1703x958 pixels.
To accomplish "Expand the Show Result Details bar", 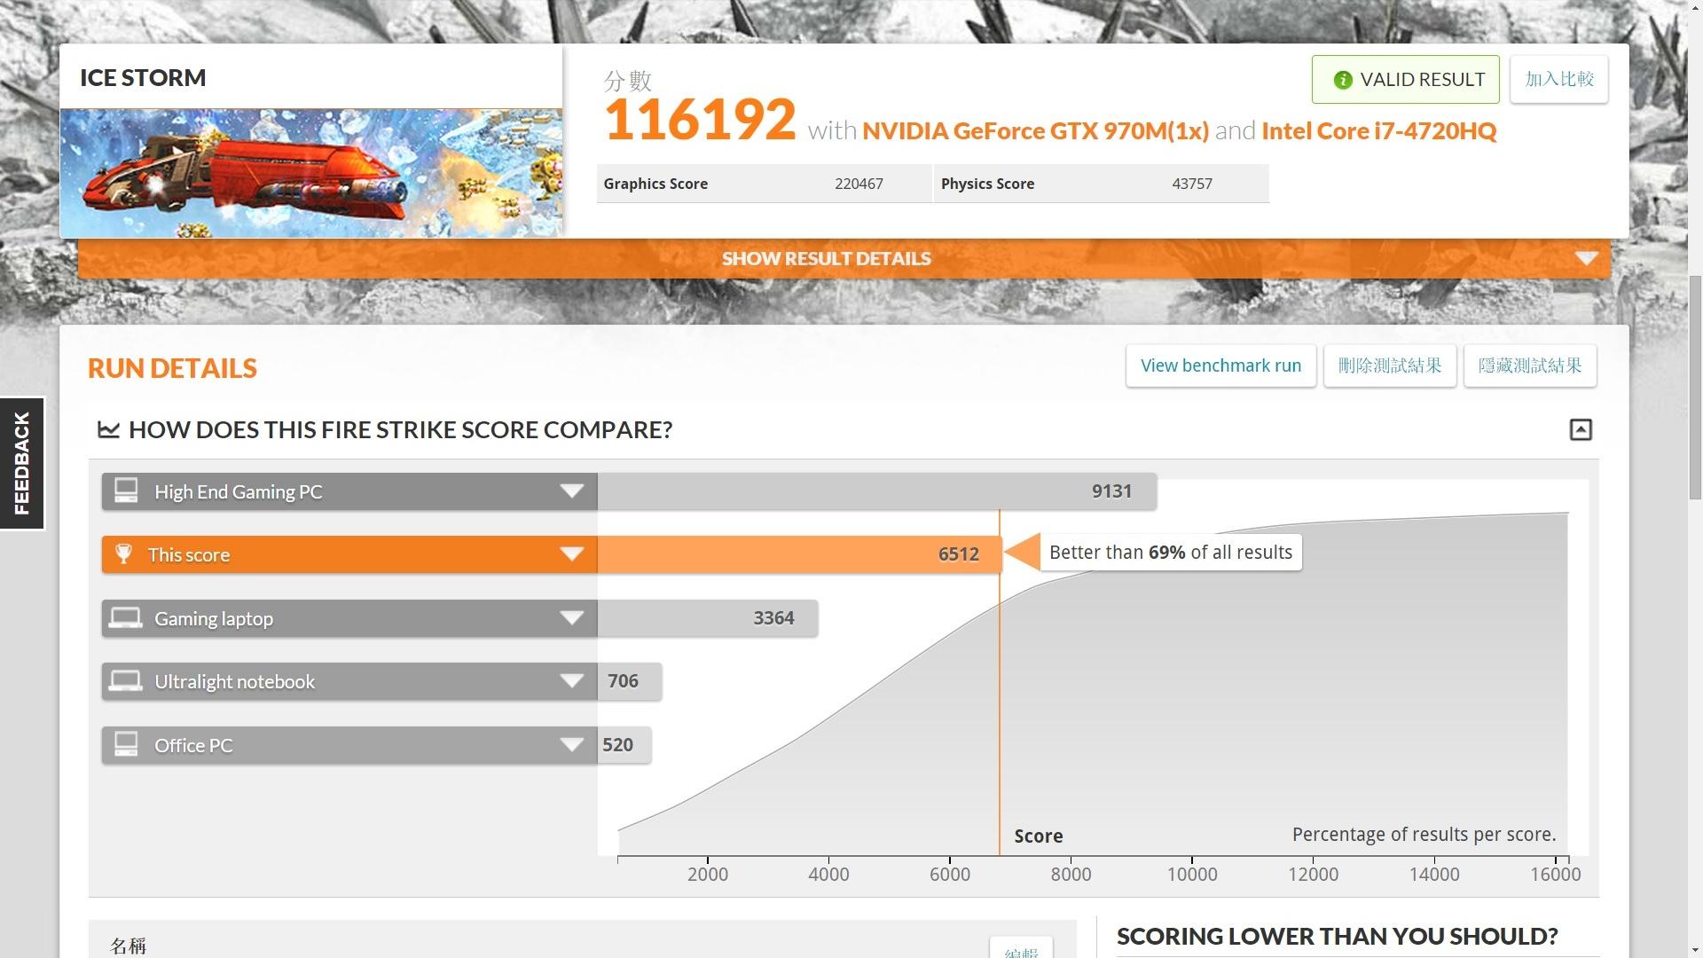I will pyautogui.click(x=844, y=258).
